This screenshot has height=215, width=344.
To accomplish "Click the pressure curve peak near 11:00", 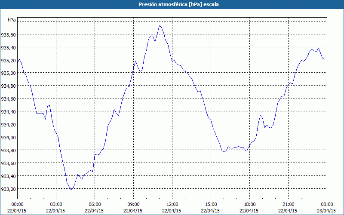I will click(x=160, y=26).
